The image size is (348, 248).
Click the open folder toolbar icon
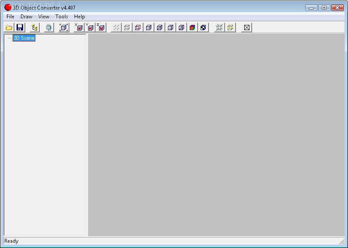point(9,28)
